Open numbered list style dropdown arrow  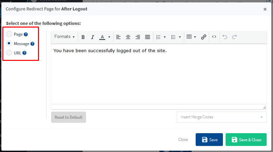click(x=165, y=37)
